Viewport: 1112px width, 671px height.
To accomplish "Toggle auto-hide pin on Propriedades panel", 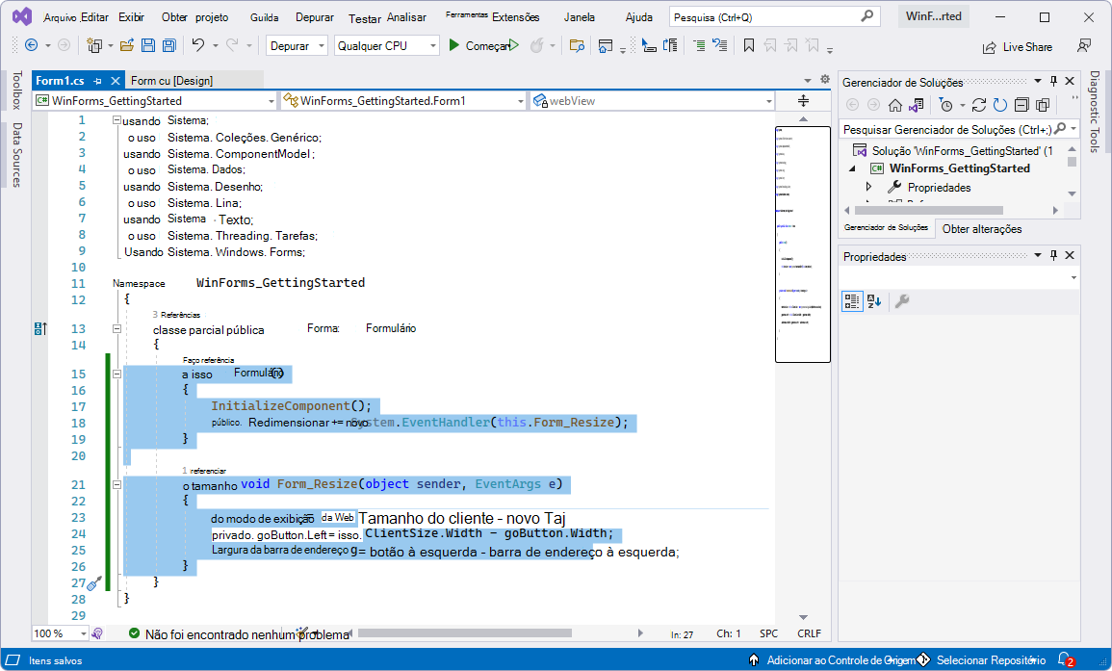I will [1055, 255].
